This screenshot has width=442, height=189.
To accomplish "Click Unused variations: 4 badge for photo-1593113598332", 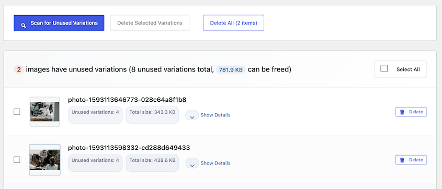I will pyautogui.click(x=95, y=163).
